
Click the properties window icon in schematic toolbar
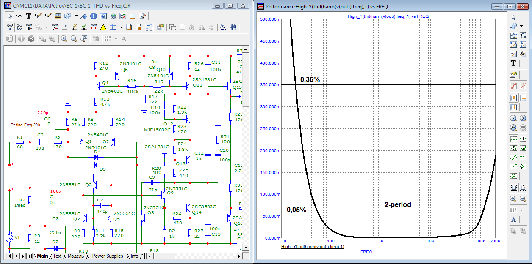click(x=161, y=27)
